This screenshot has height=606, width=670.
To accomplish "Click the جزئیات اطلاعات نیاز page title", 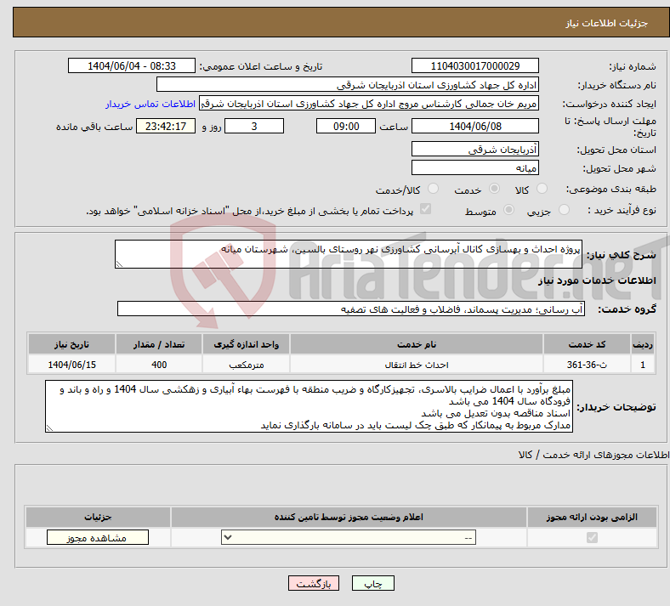I will coord(607,23).
